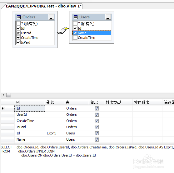174x173 pixels.
Task: Uncheck Id column in Orders table
Action: point(18,28)
